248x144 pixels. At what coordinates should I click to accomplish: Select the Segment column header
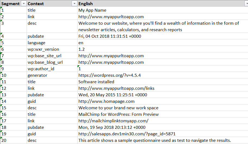(x=10, y=4)
